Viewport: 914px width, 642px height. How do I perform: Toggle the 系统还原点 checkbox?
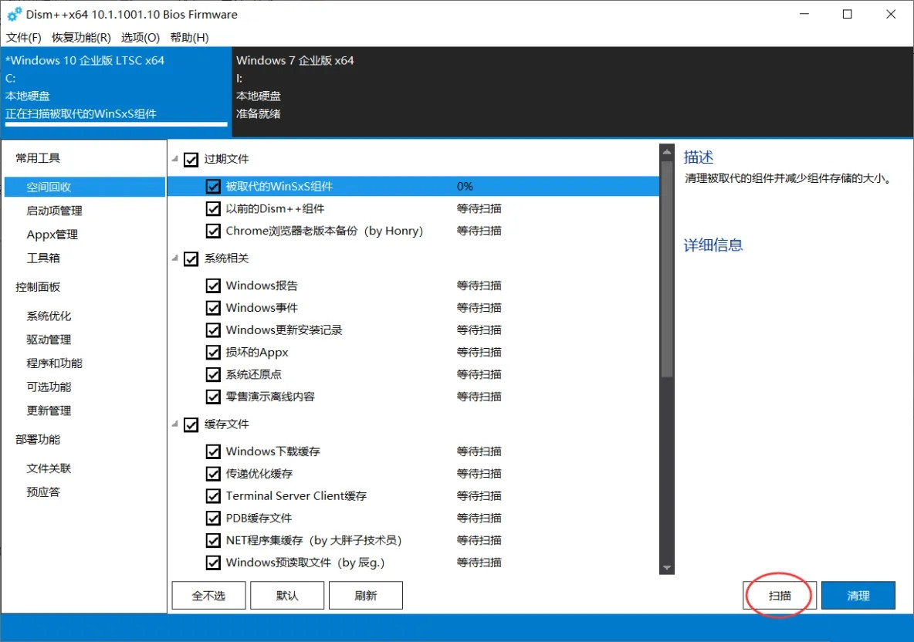point(214,374)
